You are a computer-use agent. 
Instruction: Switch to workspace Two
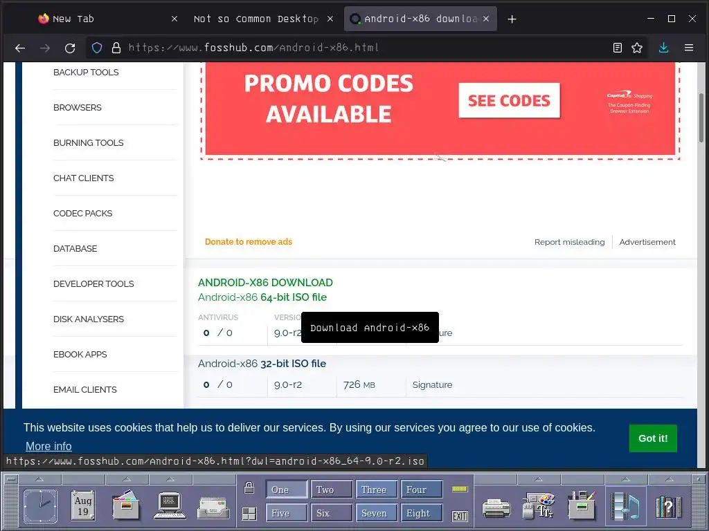pos(332,490)
